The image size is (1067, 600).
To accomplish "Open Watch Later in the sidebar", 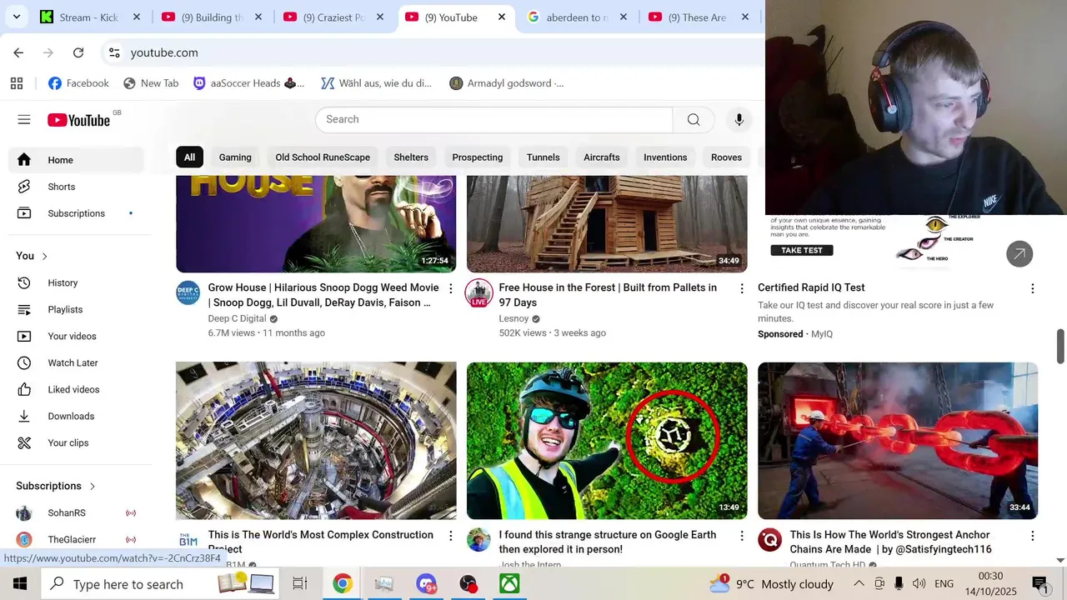I will 77,363.
